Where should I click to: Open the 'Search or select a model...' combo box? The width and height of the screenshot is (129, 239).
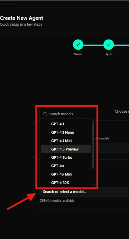pyautogui.click(x=84, y=192)
